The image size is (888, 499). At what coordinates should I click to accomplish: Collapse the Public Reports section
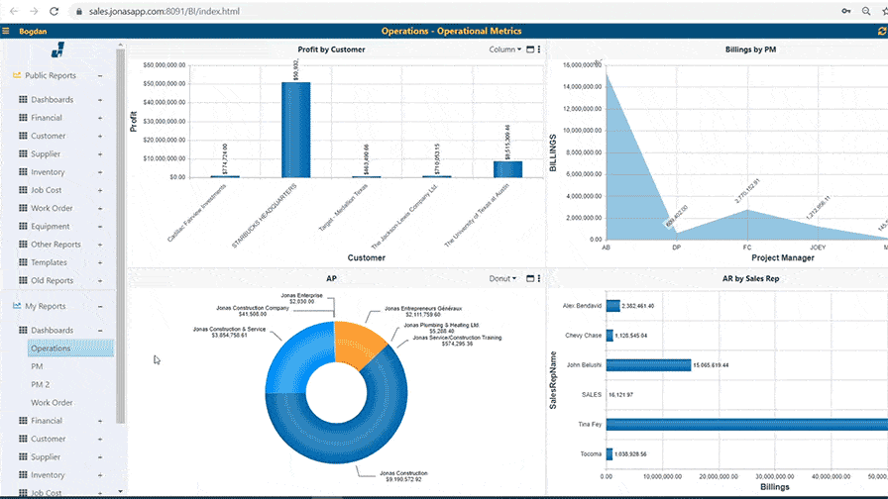[100, 76]
